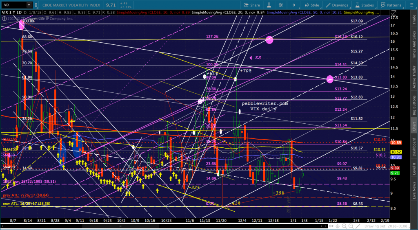The image size is (418, 230).
Task: Open the VIX symbol dropdown arrow
Action: coord(29,5)
